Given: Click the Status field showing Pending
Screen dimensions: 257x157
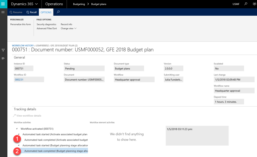Looking at the screenshot, I should pos(79,68).
